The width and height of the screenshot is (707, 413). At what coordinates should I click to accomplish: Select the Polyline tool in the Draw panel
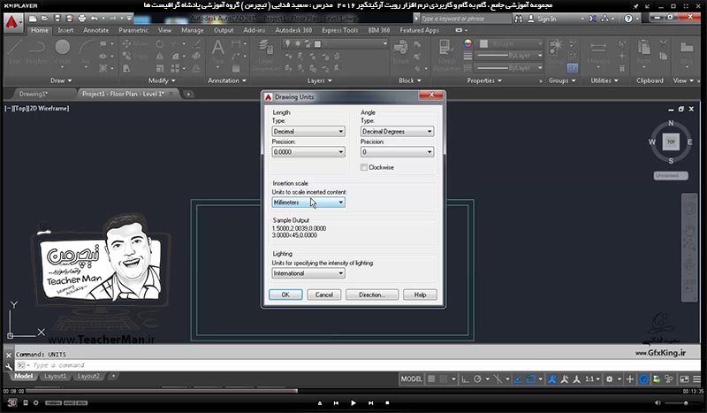(37, 52)
